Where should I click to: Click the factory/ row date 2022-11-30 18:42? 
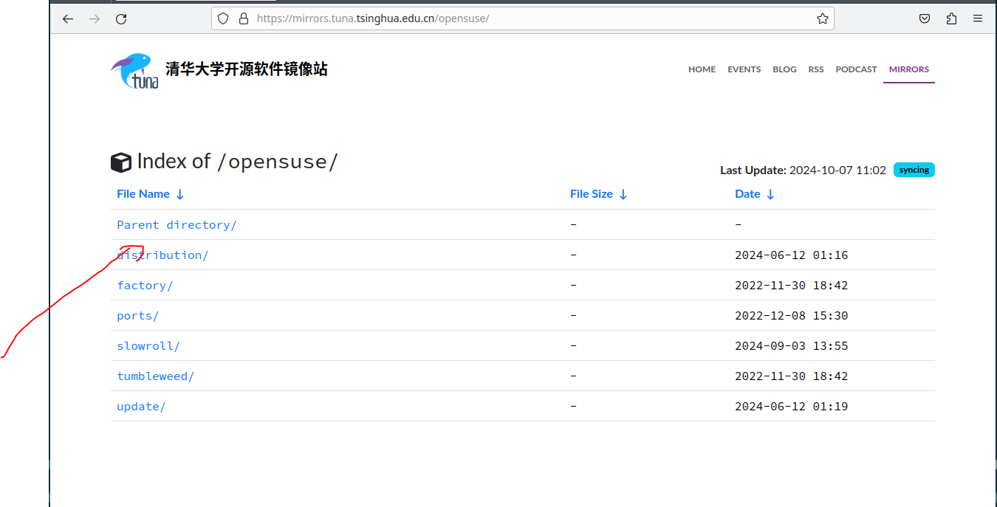[x=792, y=286]
